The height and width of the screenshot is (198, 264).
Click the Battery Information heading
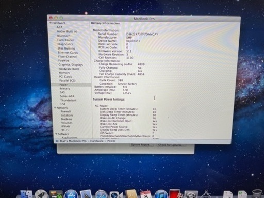[x=106, y=23]
